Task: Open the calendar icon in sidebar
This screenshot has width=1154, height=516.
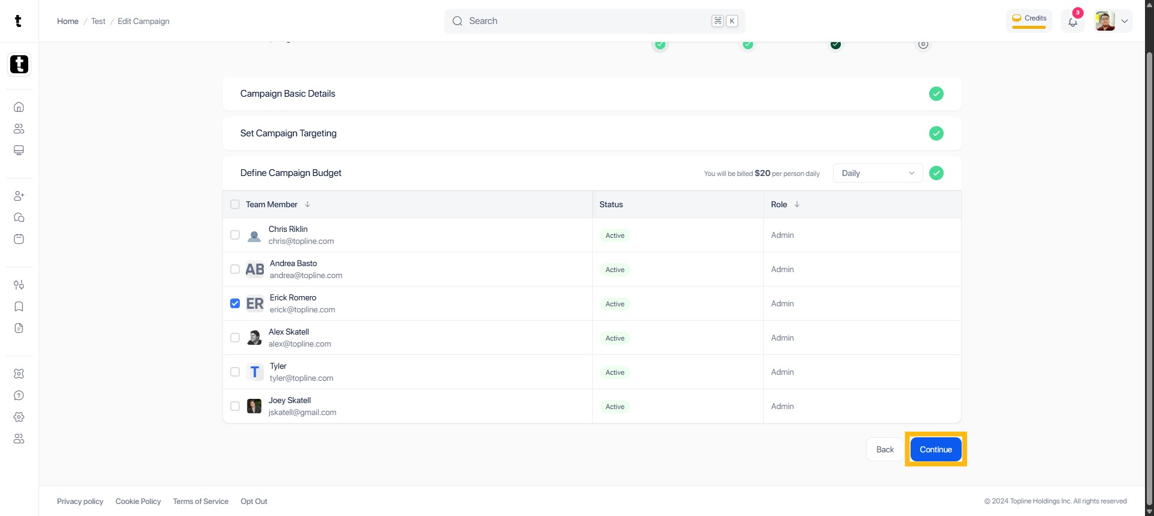Action: tap(19, 239)
